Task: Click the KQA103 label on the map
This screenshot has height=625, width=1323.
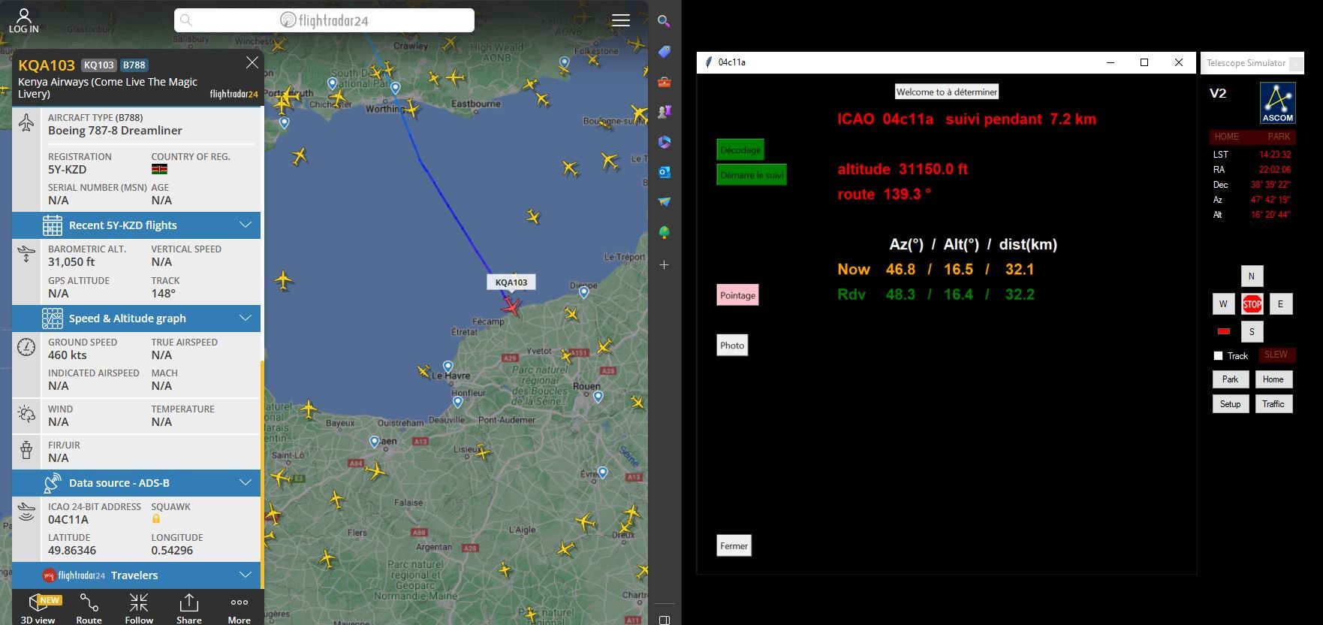Action: point(511,282)
